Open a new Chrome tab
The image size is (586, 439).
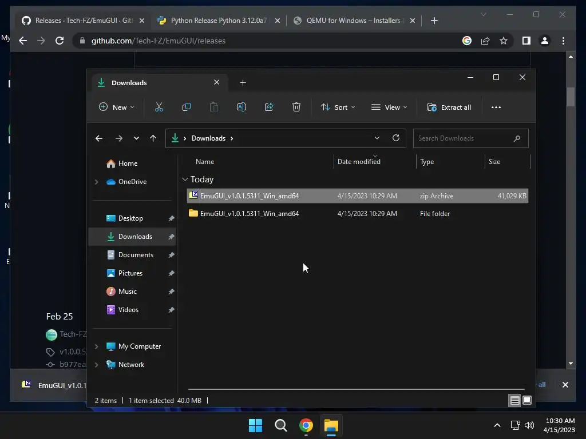tap(434, 21)
